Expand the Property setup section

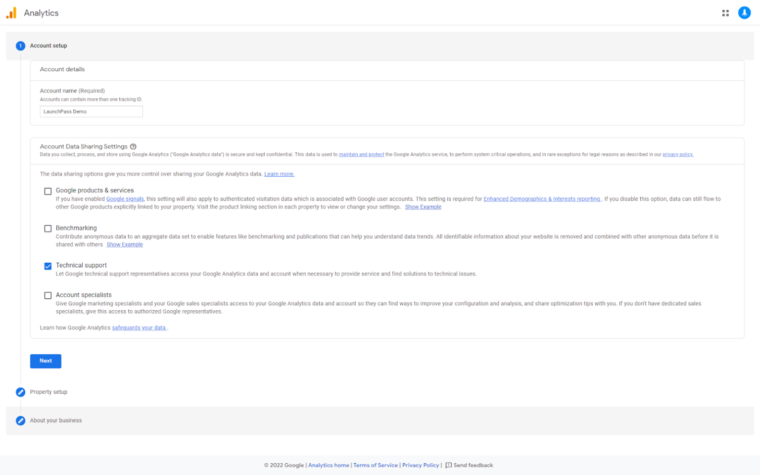48,392
